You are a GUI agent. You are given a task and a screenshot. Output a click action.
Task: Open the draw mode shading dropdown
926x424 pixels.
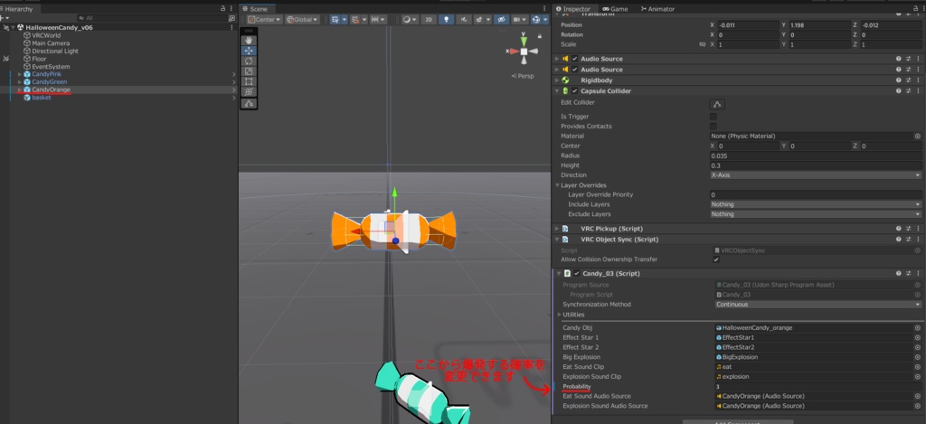tap(410, 20)
